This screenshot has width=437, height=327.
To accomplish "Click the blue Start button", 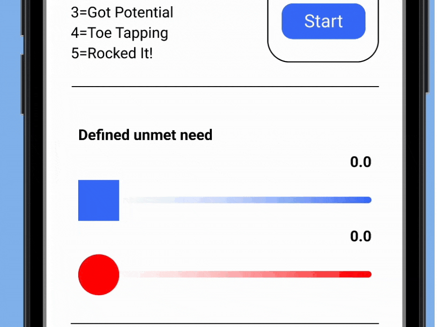I will [x=323, y=21].
